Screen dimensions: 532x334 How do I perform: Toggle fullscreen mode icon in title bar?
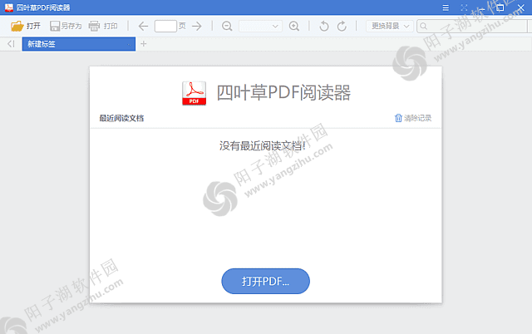tap(464, 7)
